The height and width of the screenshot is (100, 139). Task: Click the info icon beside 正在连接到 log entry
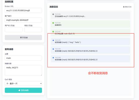[x=53, y=14]
